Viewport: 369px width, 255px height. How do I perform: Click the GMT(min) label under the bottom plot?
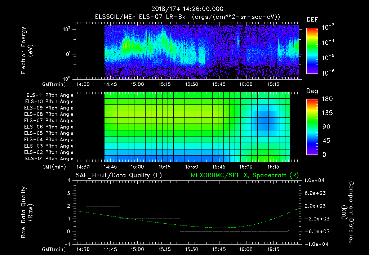[x=54, y=250]
